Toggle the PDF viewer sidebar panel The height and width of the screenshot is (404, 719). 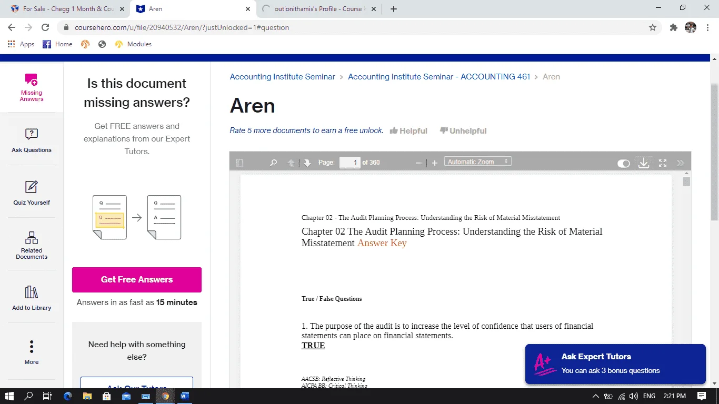tap(239, 163)
